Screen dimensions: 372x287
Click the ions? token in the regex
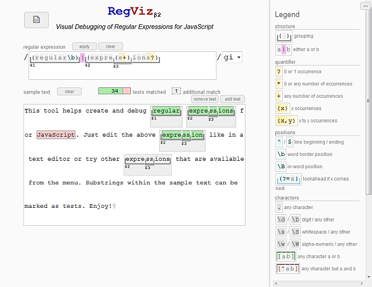pyautogui.click(x=144, y=58)
